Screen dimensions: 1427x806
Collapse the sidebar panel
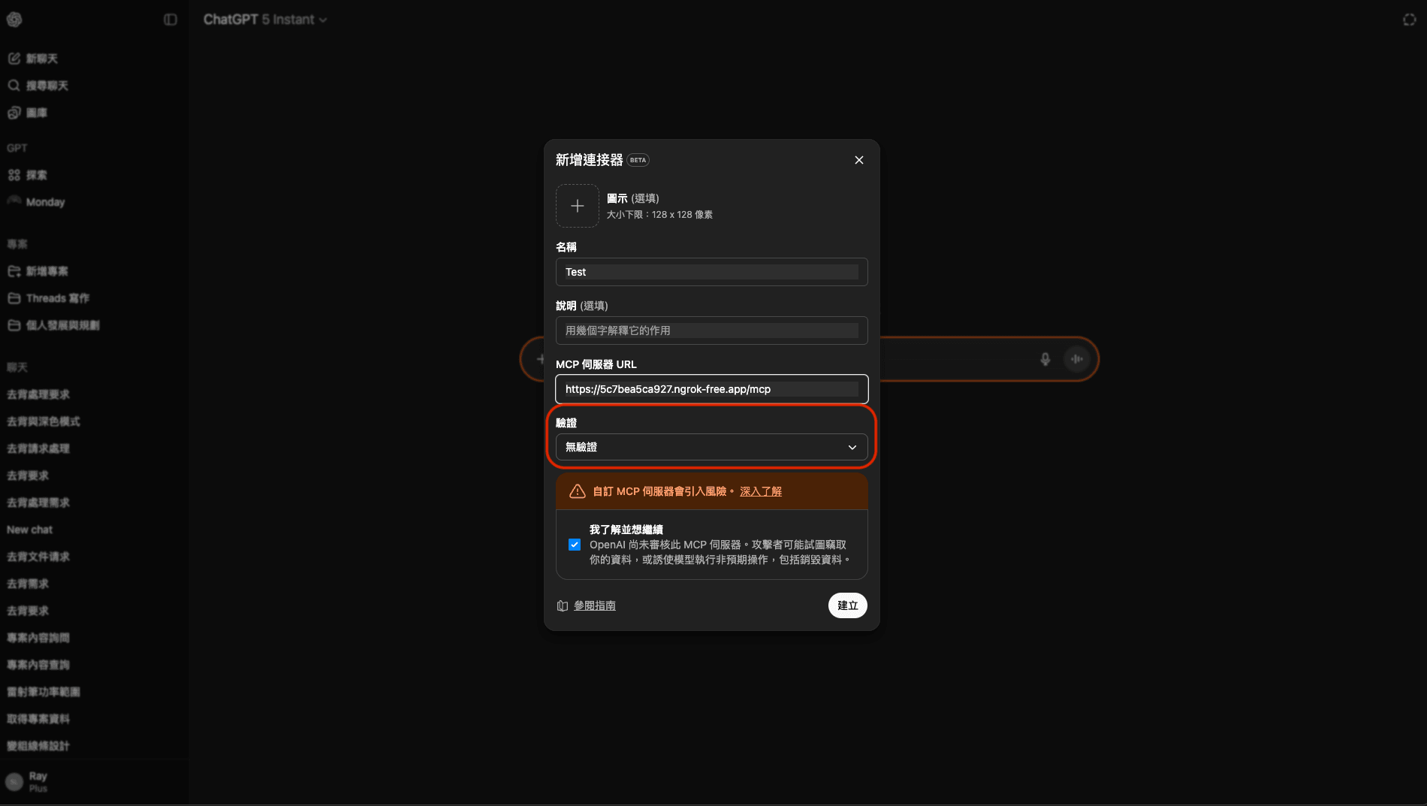tap(170, 20)
